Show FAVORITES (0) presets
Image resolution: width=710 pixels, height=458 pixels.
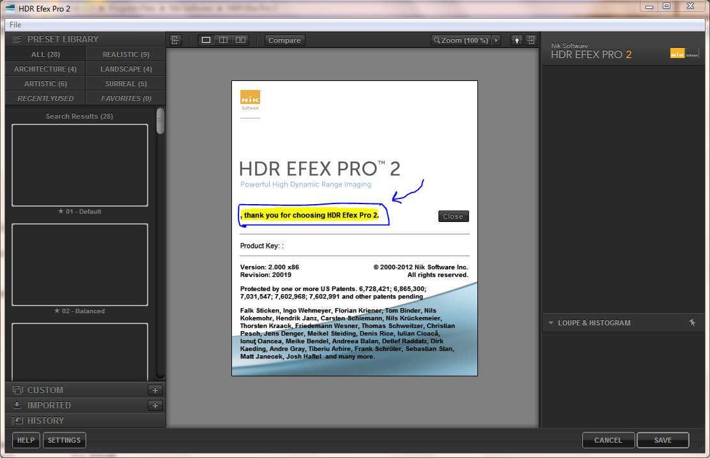126,98
